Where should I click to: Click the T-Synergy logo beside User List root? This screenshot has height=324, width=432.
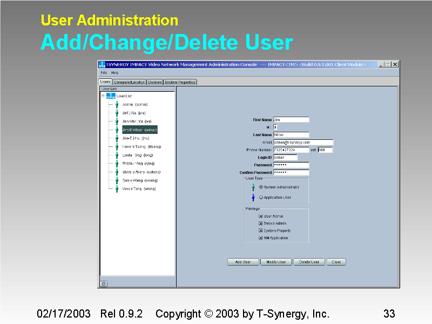coord(110,95)
